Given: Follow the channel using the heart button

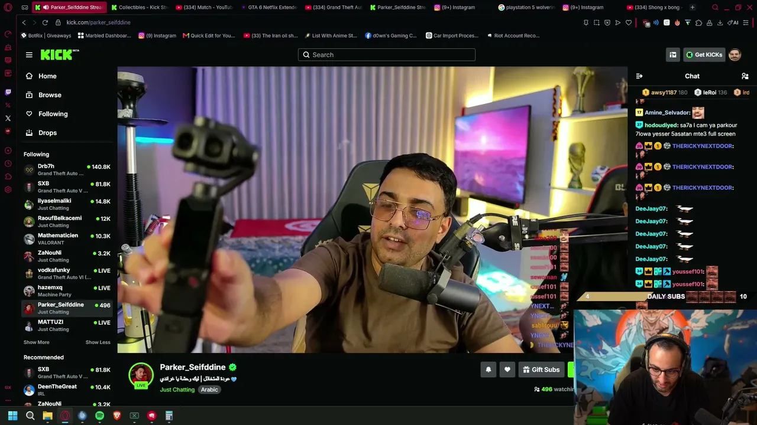Looking at the screenshot, I should tap(507, 370).
